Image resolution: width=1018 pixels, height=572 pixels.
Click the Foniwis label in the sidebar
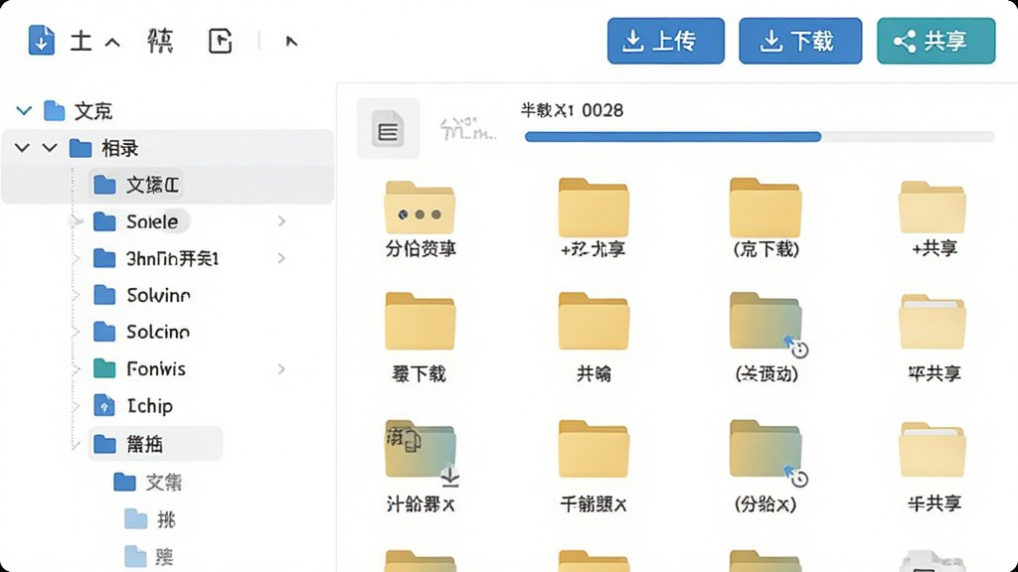156,369
